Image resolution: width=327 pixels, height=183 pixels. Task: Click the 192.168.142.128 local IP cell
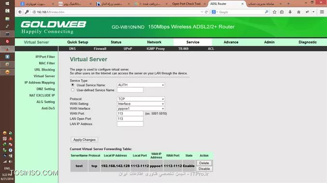point(115,166)
